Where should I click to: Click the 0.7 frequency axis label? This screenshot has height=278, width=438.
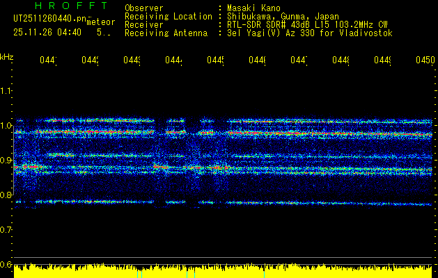click(x=6, y=230)
